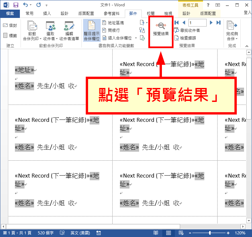Open 啟動合併列印 dropdown
Viewport: 252px width, 237px height.
click(x=32, y=31)
